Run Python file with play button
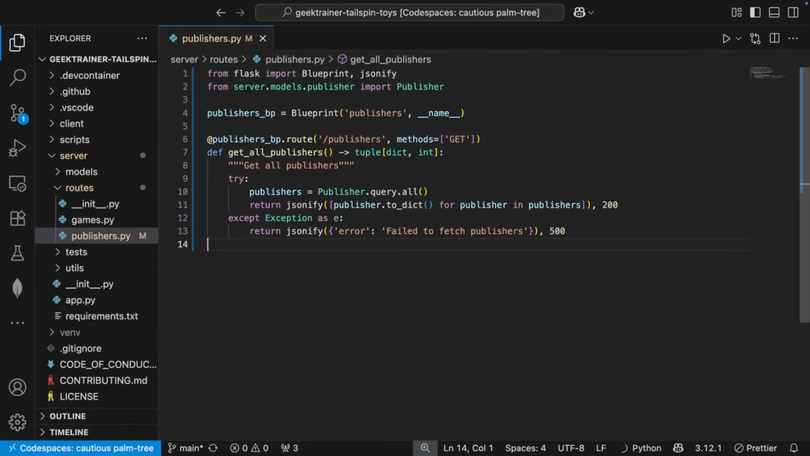 (726, 38)
